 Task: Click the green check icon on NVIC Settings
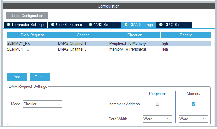(90, 25)
